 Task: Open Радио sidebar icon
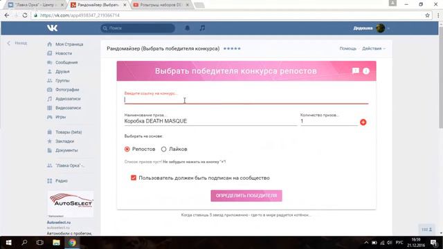pyautogui.click(x=50, y=181)
